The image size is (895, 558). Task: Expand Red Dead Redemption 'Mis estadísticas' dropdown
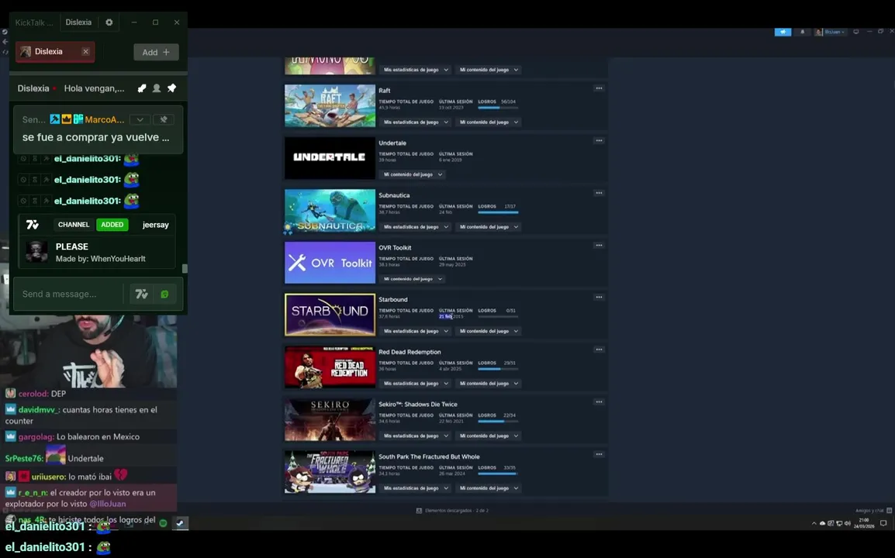tap(416, 384)
